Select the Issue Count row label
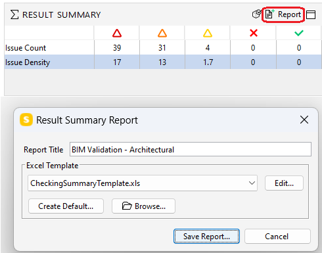 pos(26,48)
